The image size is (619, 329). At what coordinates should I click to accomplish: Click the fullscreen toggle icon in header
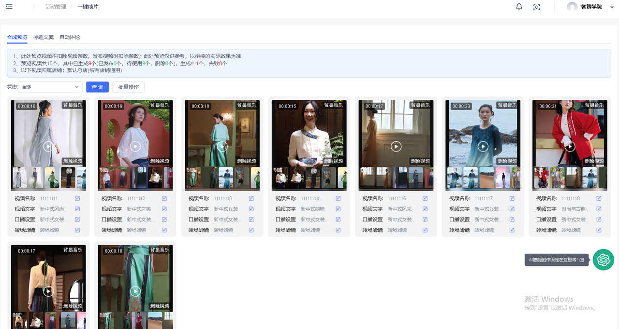[x=536, y=7]
